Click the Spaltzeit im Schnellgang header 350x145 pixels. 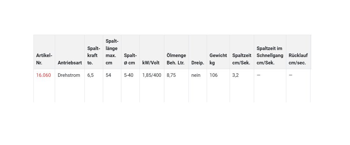(270, 55)
